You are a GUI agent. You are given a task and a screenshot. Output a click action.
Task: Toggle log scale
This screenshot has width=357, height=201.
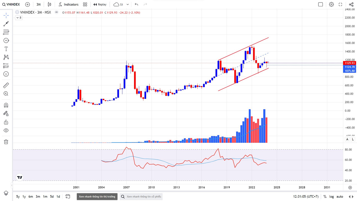[x=332, y=197]
